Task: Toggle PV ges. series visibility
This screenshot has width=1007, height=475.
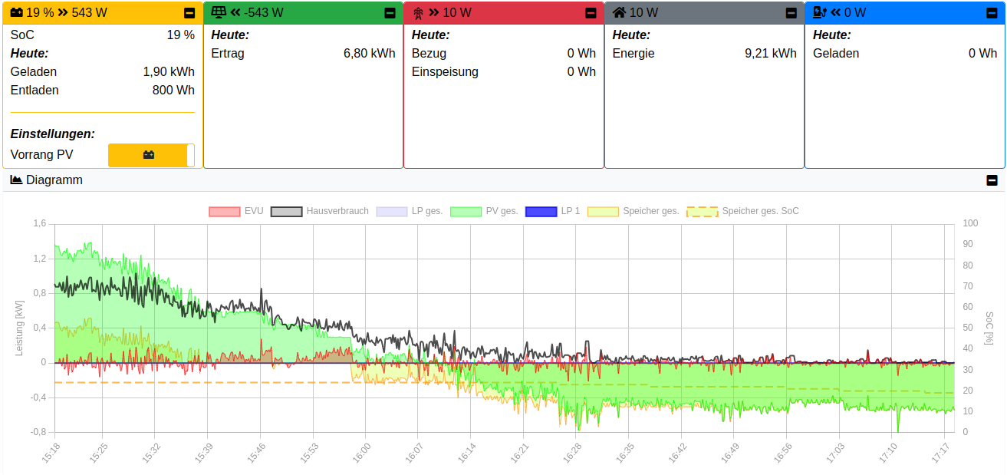Action: [x=484, y=211]
